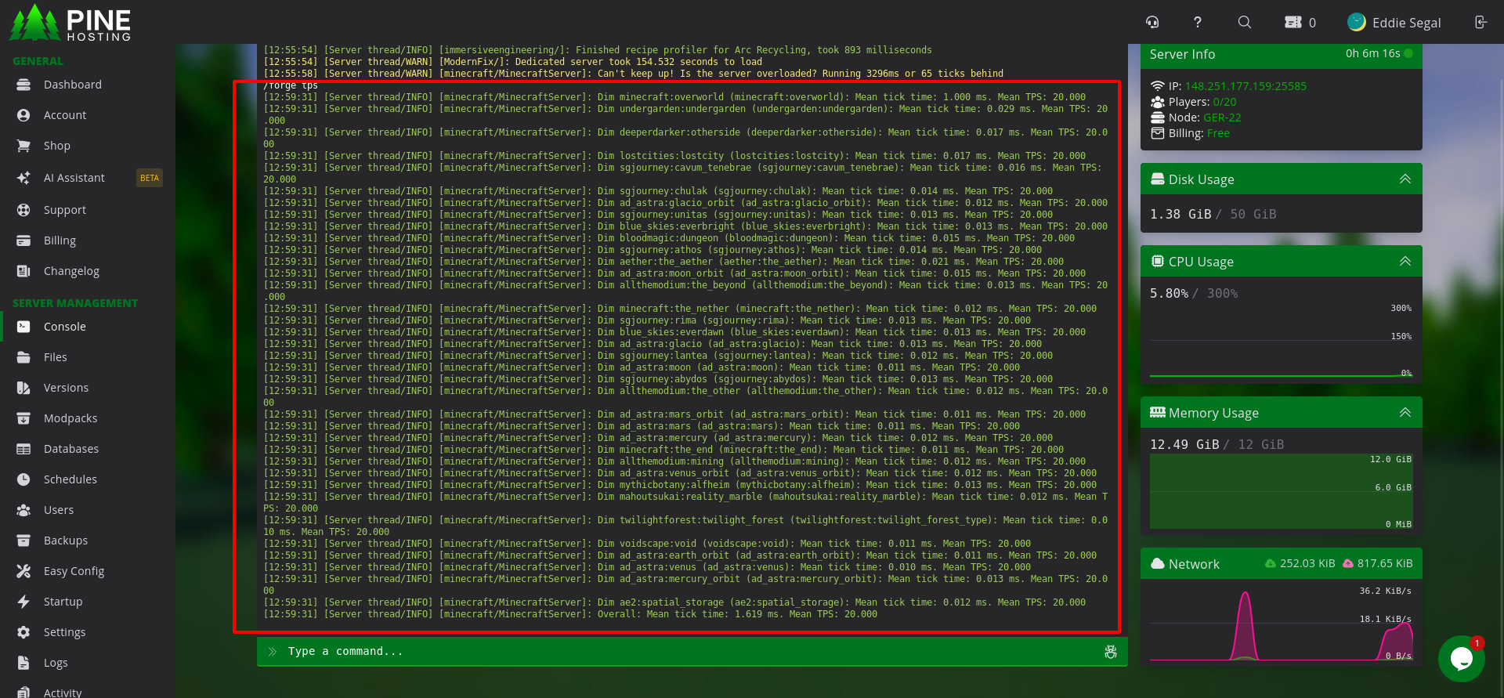Click the Free billing link
Screen dimensions: 1504x698
point(1218,133)
